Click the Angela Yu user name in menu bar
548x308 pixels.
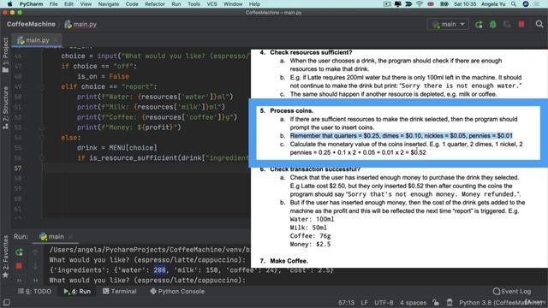click(493, 4)
